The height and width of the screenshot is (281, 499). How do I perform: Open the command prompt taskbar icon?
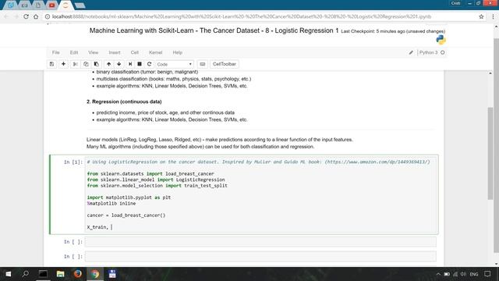tap(43, 274)
